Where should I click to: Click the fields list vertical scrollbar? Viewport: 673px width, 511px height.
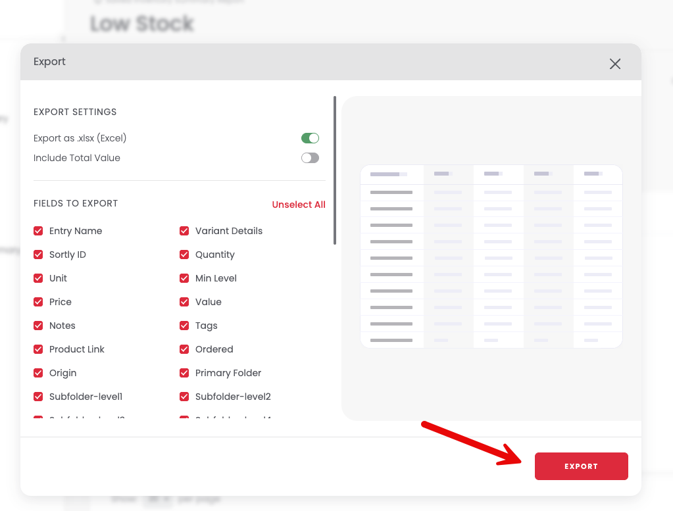click(335, 171)
